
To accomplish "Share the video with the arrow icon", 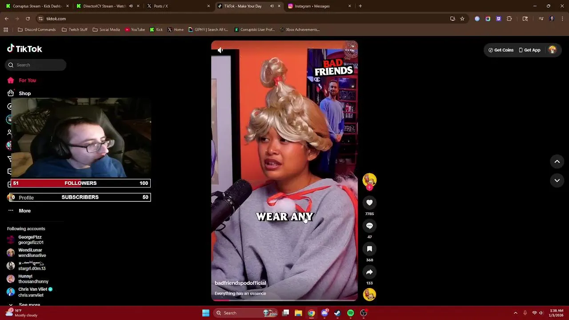I will [x=369, y=272].
